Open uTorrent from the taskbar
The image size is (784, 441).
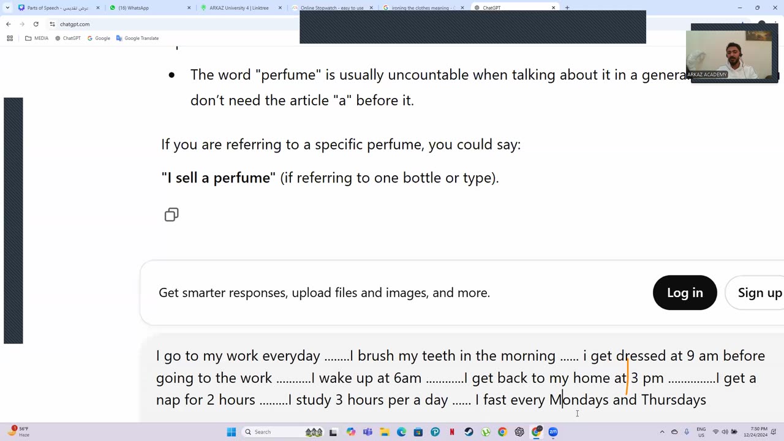click(x=486, y=432)
